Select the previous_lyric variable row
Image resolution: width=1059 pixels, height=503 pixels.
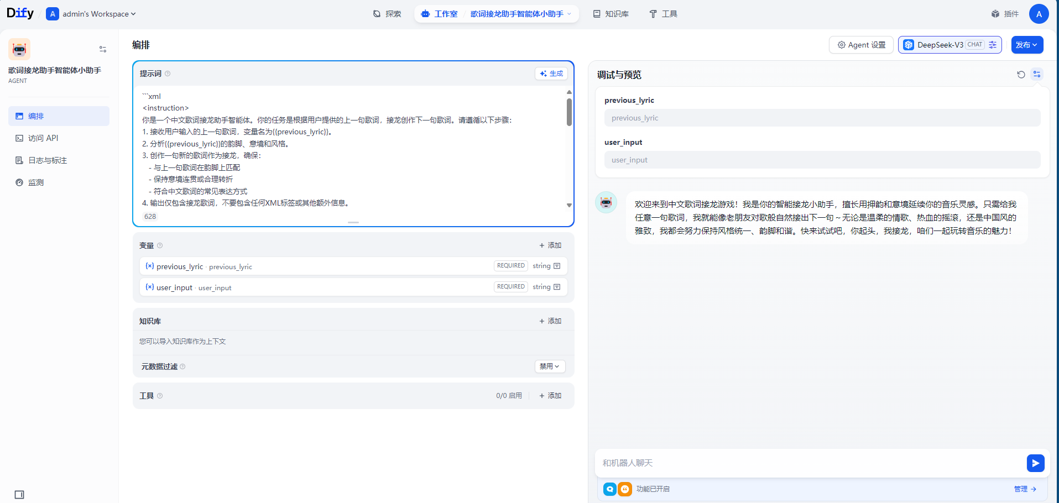pyautogui.click(x=353, y=266)
